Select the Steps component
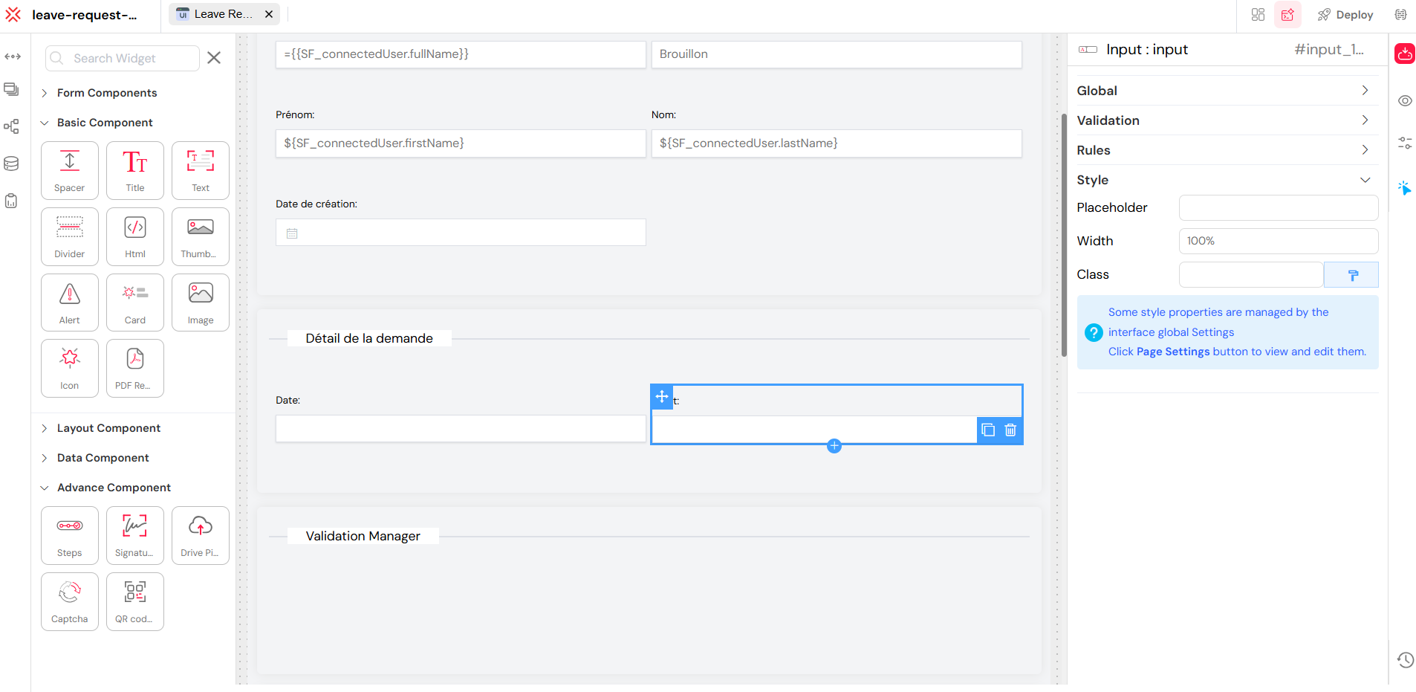Image resolution: width=1416 pixels, height=692 pixels. coord(69,534)
